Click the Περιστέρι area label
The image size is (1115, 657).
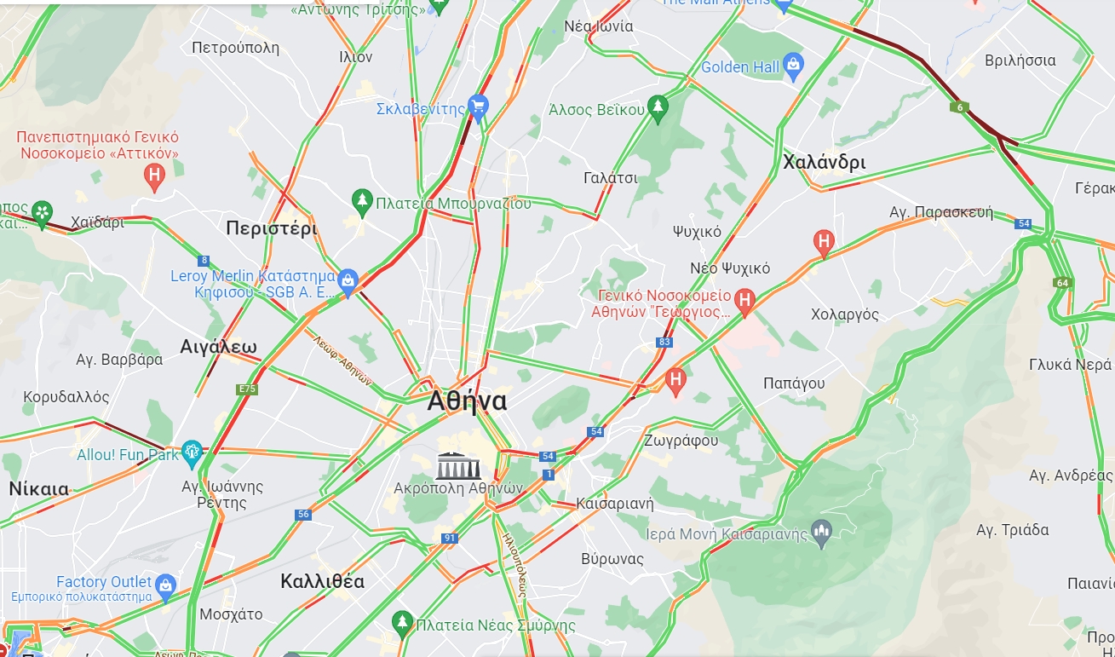pos(272,228)
